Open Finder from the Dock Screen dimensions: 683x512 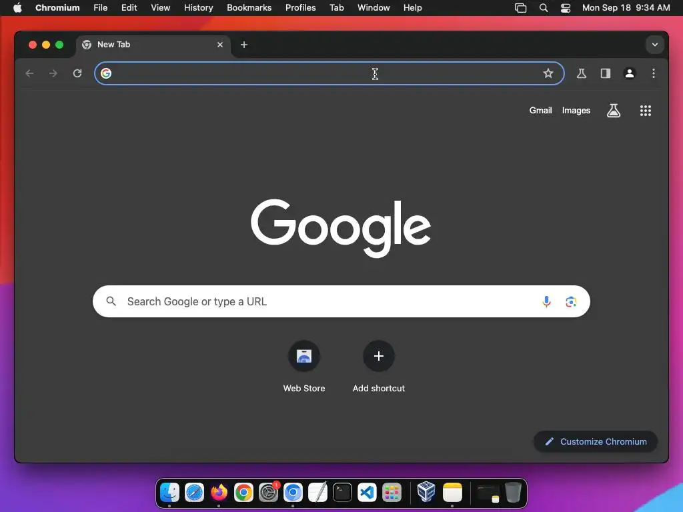(x=169, y=493)
